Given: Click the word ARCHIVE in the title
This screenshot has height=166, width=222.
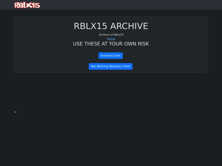Looking at the screenshot, I should click(129, 26).
